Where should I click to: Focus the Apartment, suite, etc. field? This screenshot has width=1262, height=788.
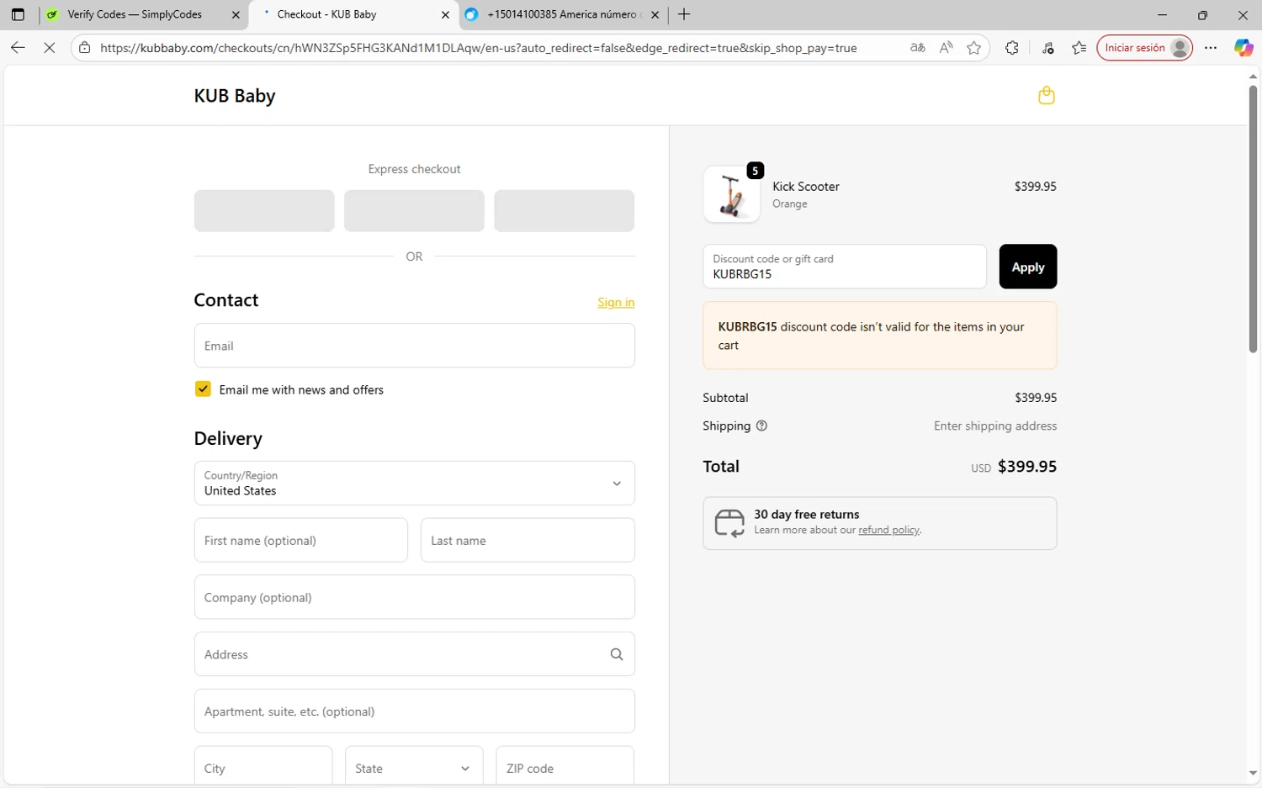pyautogui.click(x=415, y=711)
